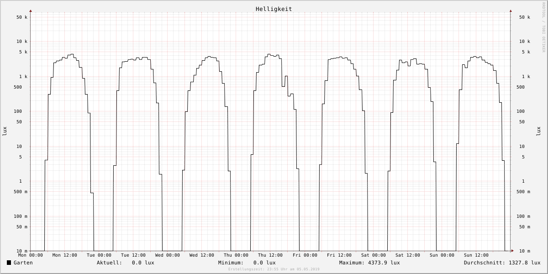548x274 pixels.
Task: Click the Wed 00:00 axis label
Action: [168, 255]
